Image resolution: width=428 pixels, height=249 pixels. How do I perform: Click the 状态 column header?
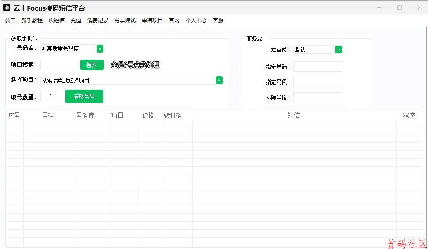(410, 115)
